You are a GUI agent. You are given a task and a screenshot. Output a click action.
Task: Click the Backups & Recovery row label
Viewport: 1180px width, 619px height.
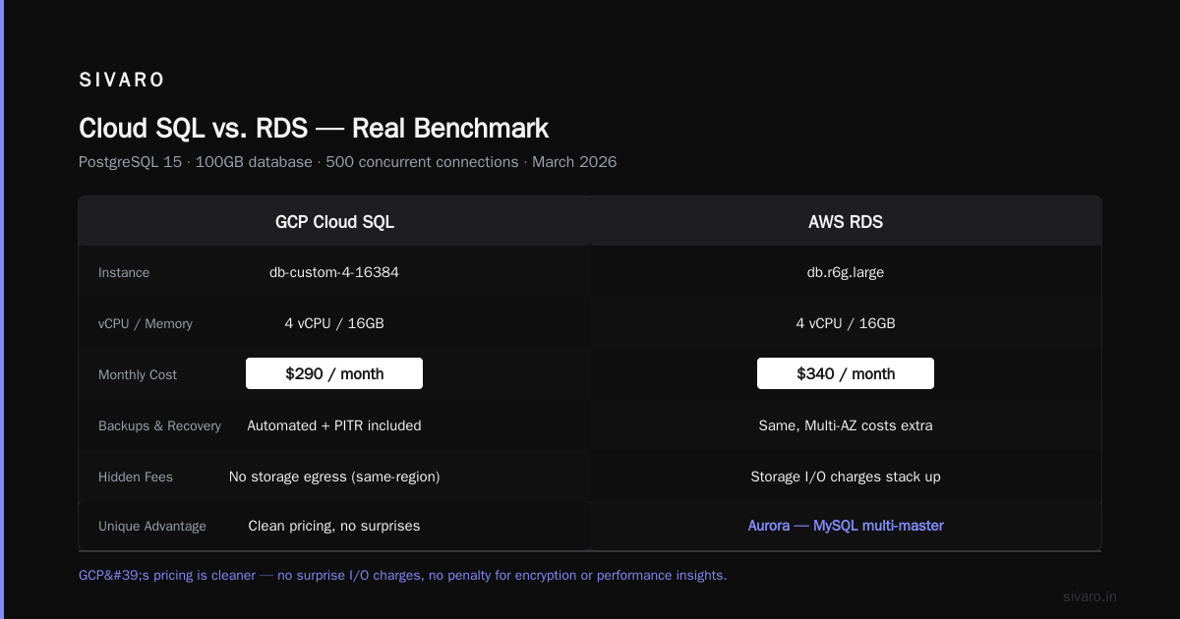(x=159, y=426)
